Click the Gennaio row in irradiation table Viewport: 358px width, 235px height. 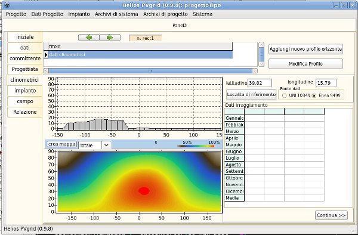(234, 118)
